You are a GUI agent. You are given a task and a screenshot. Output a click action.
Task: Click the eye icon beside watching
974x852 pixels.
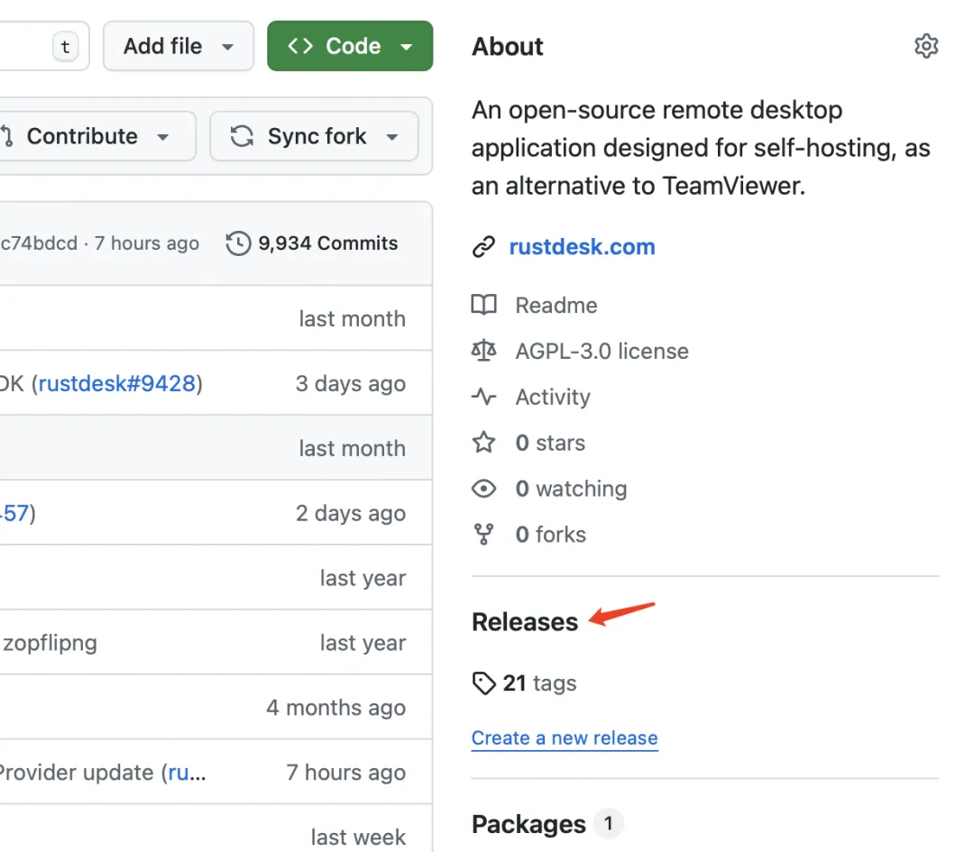(484, 489)
